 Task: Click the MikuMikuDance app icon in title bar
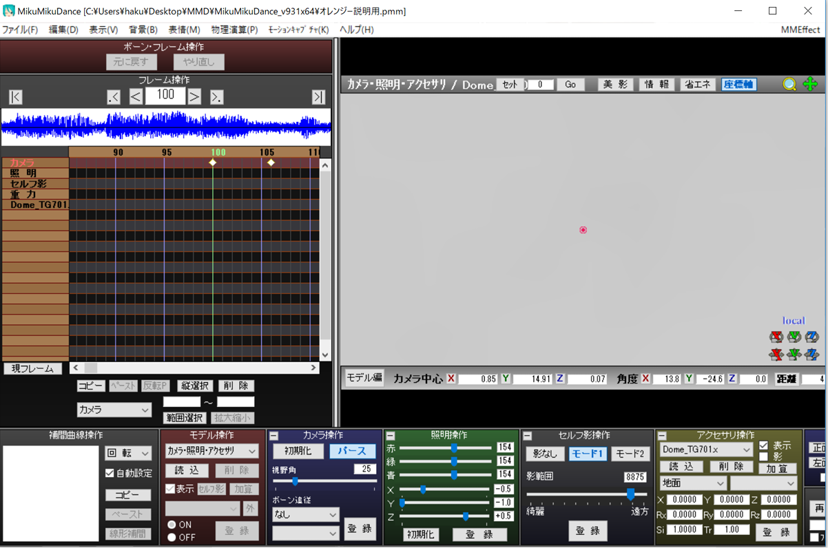coord(9,11)
